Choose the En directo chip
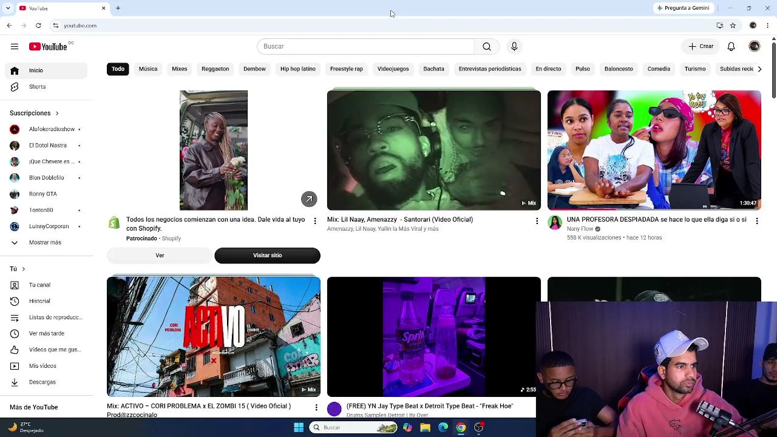This screenshot has height=437, width=777. 548,69
